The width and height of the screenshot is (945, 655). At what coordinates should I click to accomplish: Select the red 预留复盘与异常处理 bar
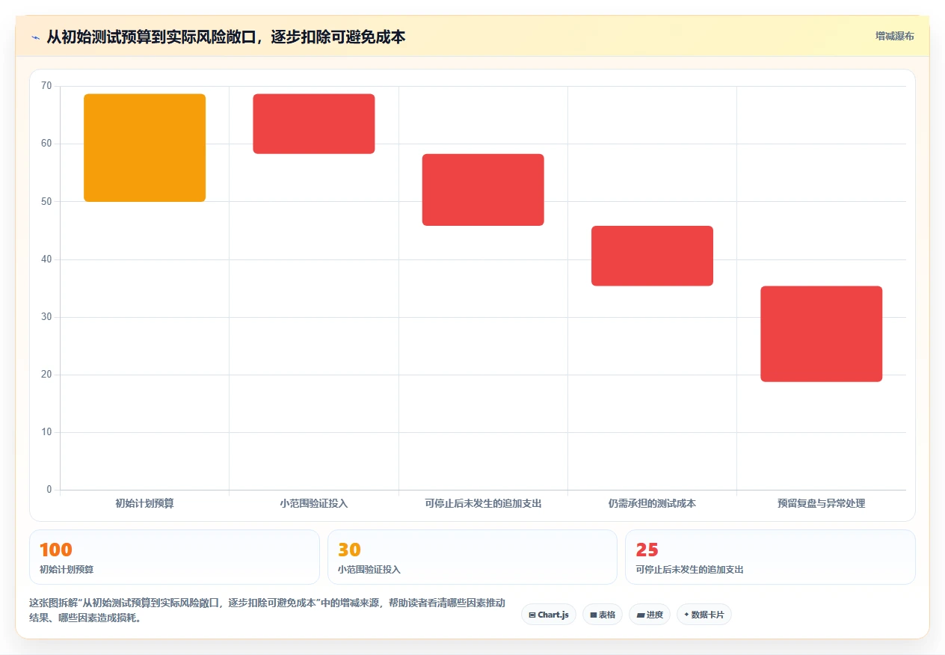tap(822, 334)
